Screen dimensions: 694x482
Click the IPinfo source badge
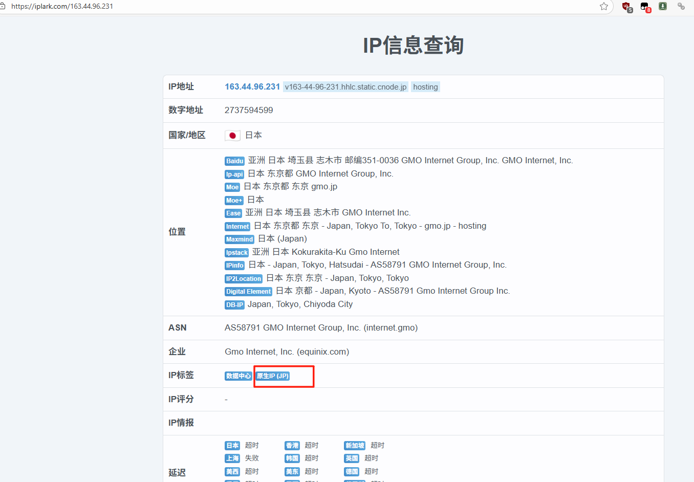pos(234,266)
